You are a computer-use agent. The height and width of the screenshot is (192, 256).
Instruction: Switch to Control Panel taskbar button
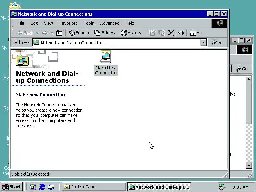(94, 187)
